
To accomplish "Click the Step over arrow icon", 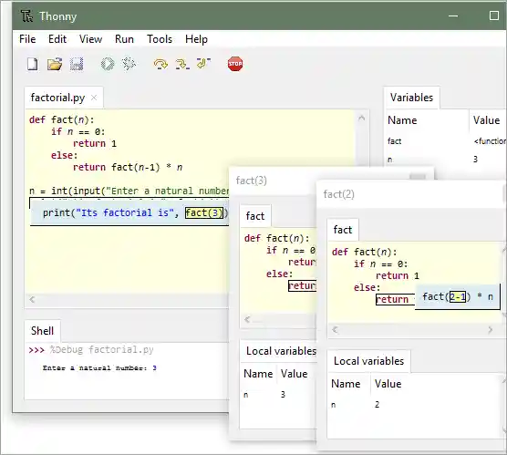I will tap(160, 64).
